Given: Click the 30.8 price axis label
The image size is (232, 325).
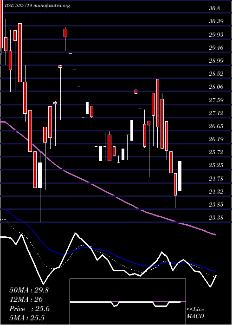Looking at the screenshot, I should coord(214,8).
